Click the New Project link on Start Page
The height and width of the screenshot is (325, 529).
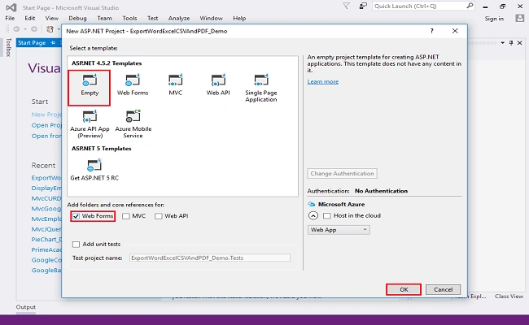click(46, 115)
